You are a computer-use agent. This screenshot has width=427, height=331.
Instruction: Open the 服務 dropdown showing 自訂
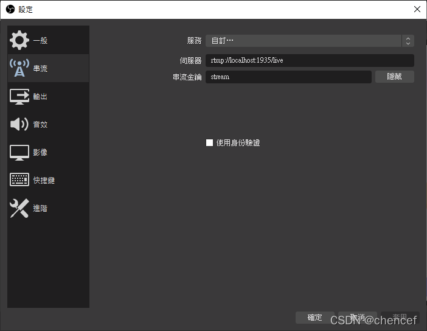click(310, 41)
